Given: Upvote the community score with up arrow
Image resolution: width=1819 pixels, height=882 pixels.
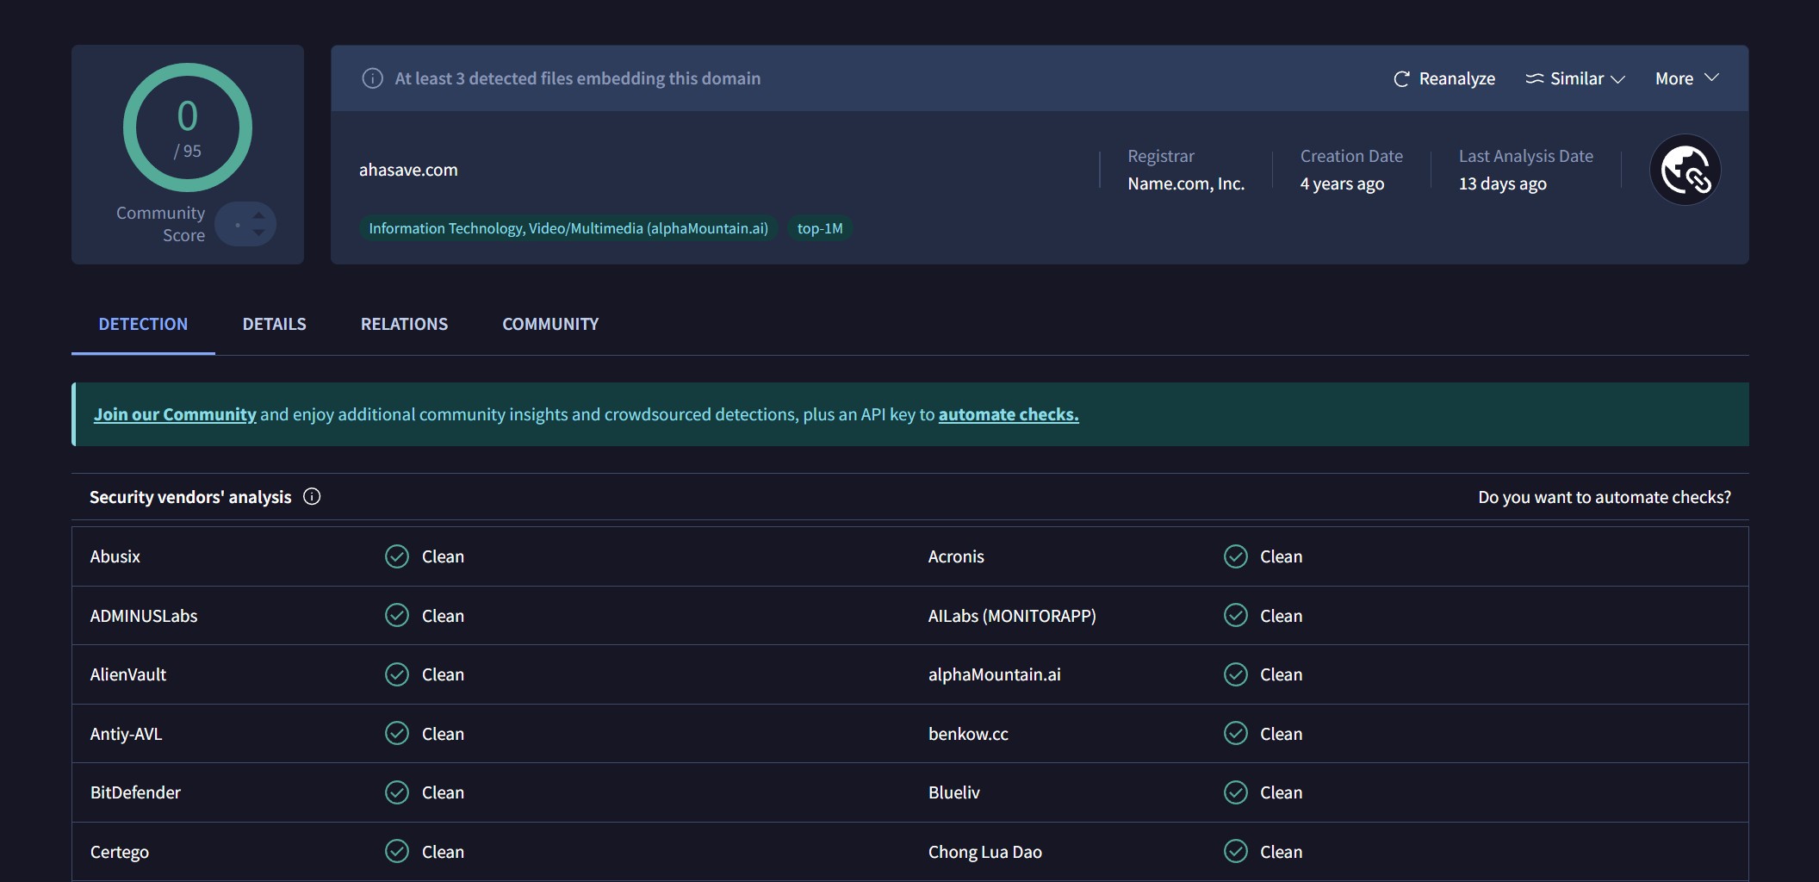Looking at the screenshot, I should tap(259, 215).
